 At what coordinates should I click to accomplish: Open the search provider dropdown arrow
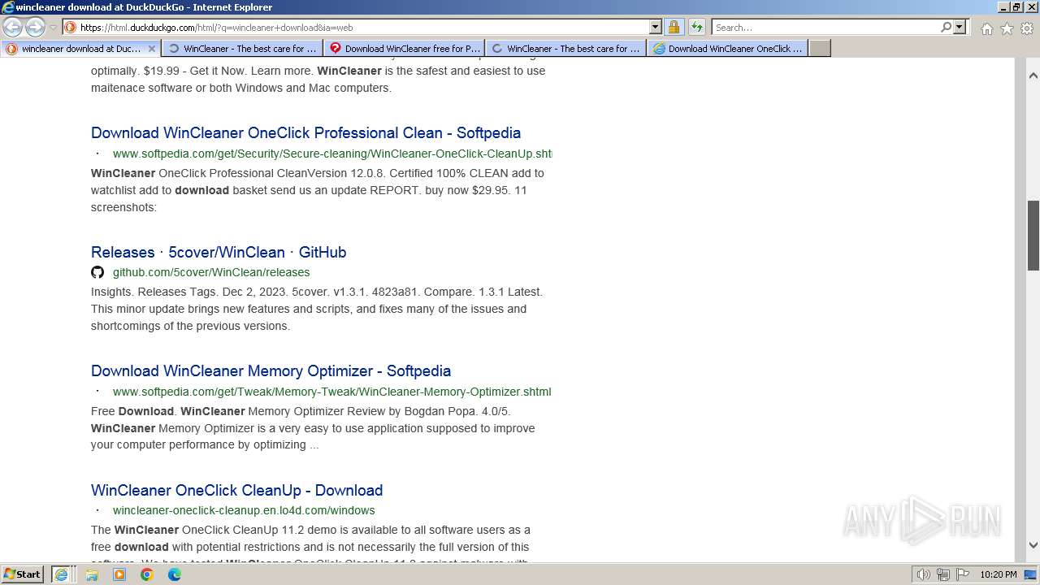point(960,27)
